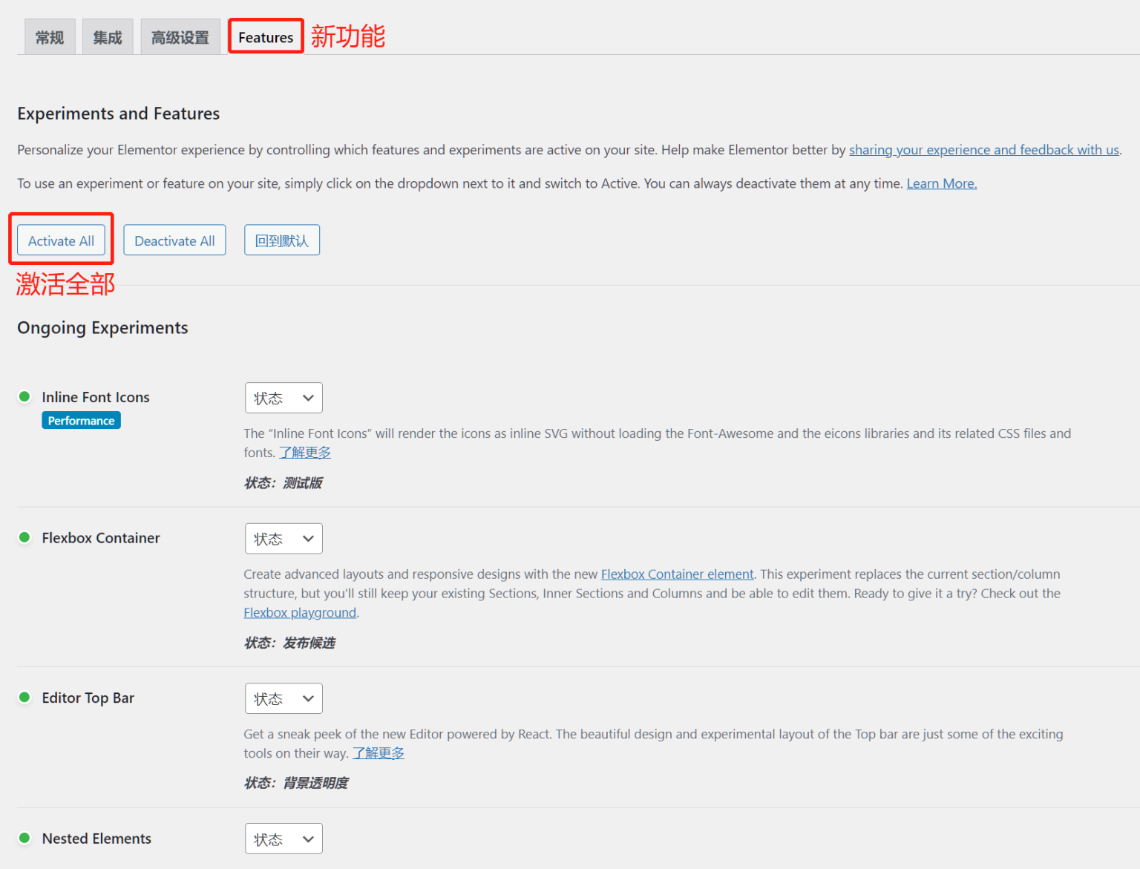This screenshot has width=1140, height=869.
Task: Click the Performance tag under Inline Font Icons
Action: tap(81, 421)
